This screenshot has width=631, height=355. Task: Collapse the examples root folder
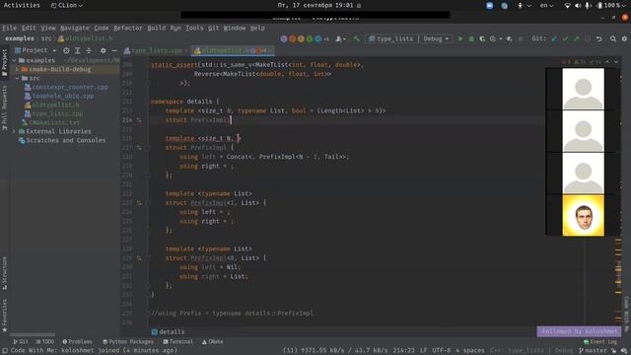tap(14, 60)
